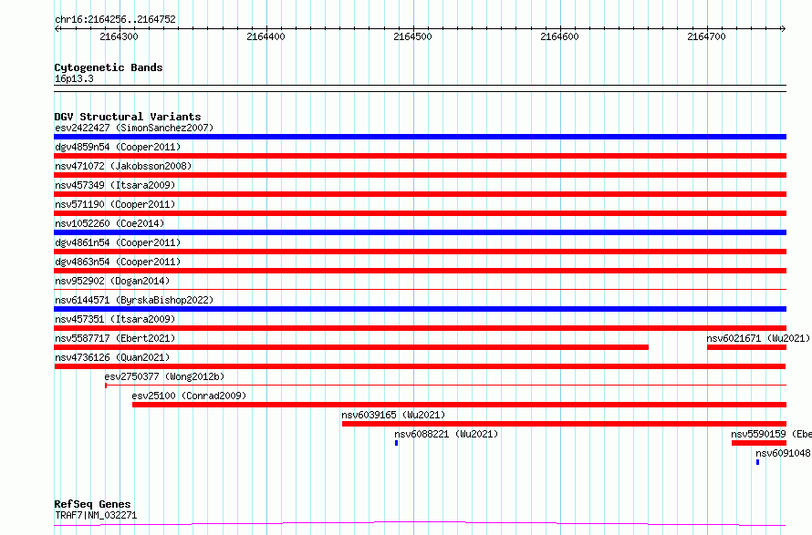This screenshot has height=535, width=812.
Task: Click the red bar of nsv571190
Action: pyautogui.click(x=420, y=213)
